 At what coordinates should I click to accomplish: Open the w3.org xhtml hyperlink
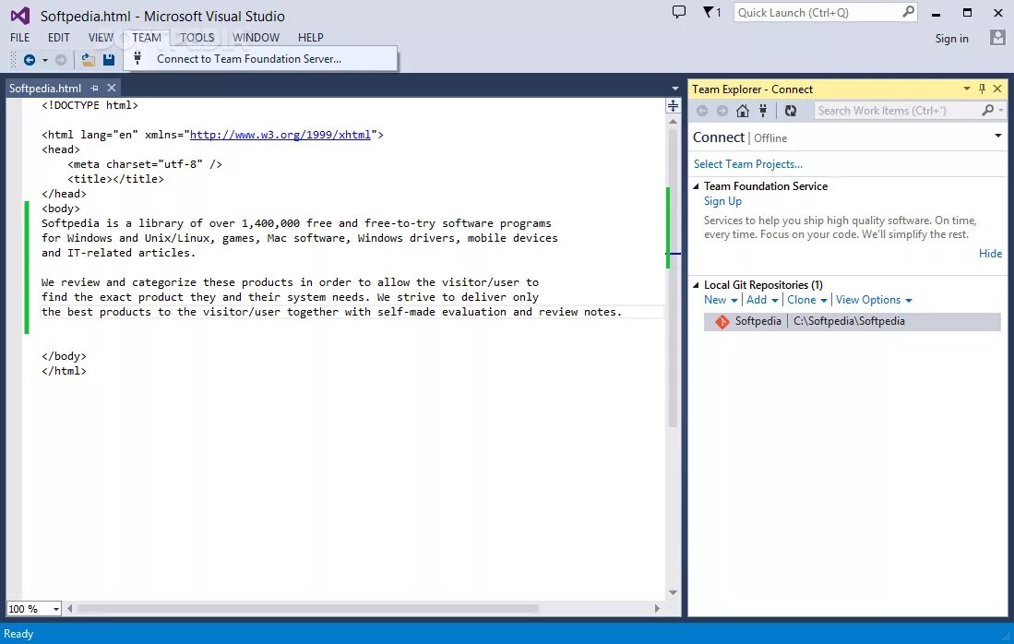280,135
